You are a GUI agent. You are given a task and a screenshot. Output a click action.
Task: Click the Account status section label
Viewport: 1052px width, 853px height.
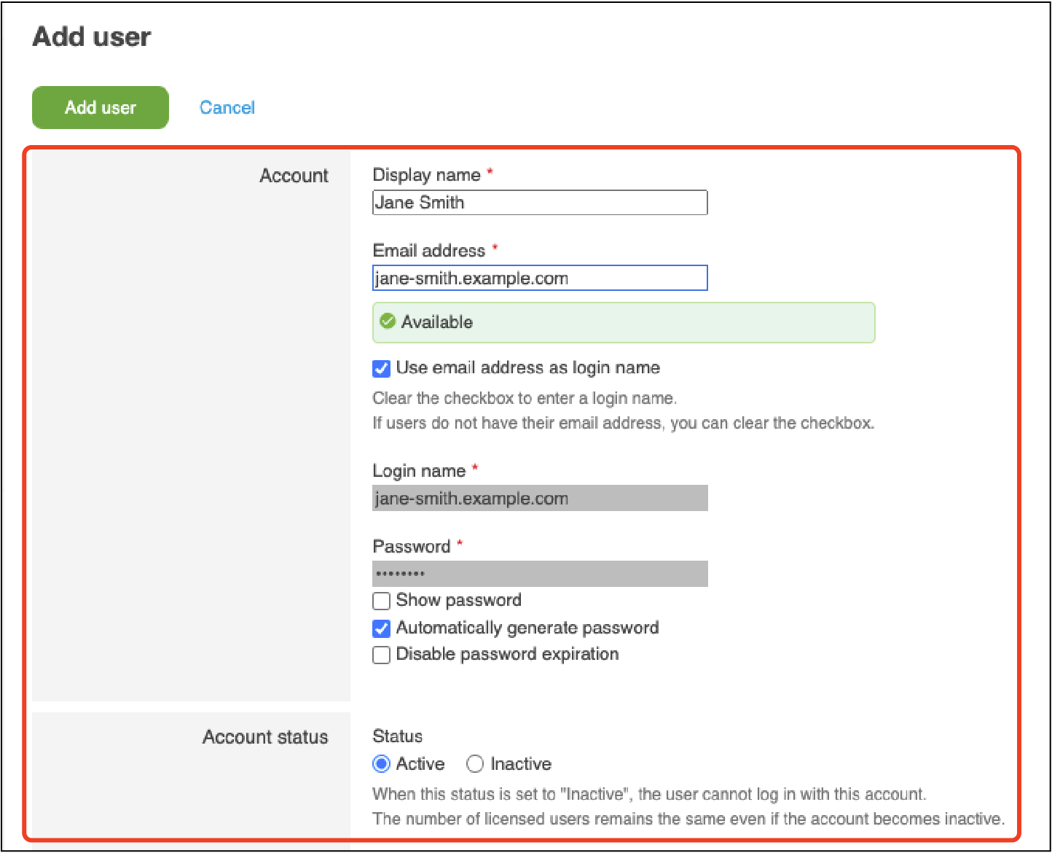pos(265,737)
